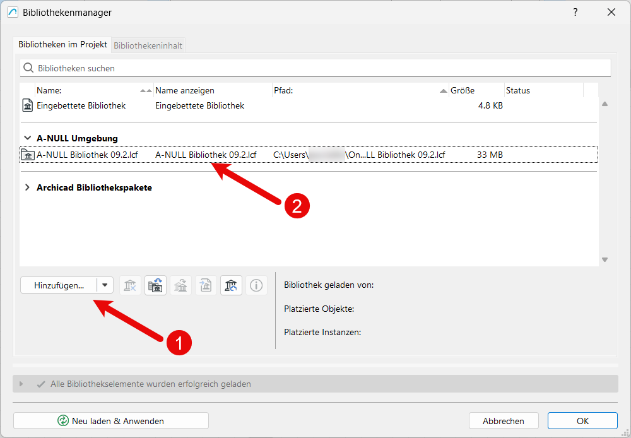Click the path cell starting with C:\Users
This screenshot has height=438, width=631.
pos(359,155)
